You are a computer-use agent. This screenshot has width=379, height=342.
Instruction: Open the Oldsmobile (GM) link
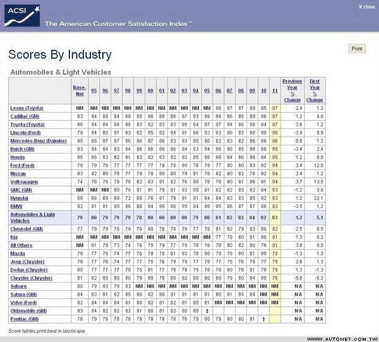pos(28,311)
